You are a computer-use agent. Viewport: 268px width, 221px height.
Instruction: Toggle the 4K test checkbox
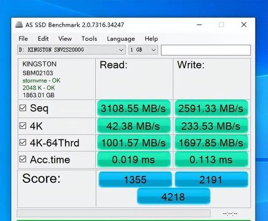23,126
